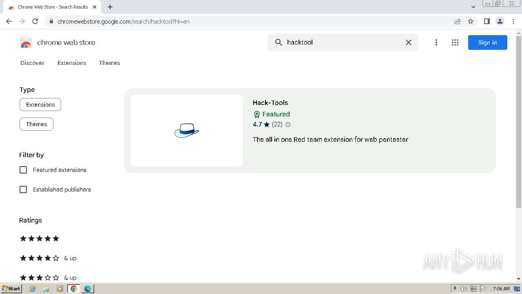
Task: Open a new browser tab
Action: tap(110, 7)
